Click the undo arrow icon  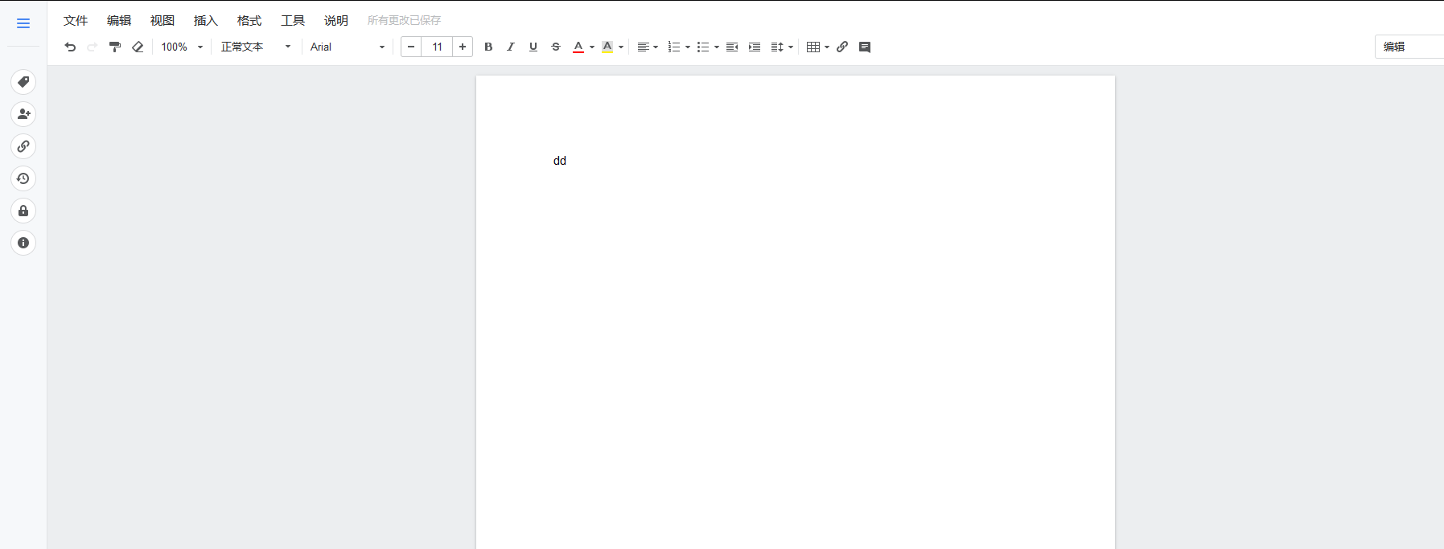point(70,47)
